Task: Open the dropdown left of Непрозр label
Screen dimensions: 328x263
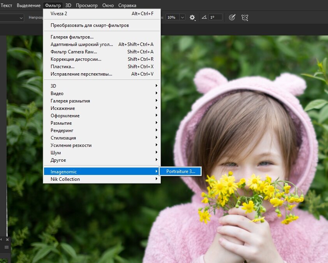Action: coord(21,18)
